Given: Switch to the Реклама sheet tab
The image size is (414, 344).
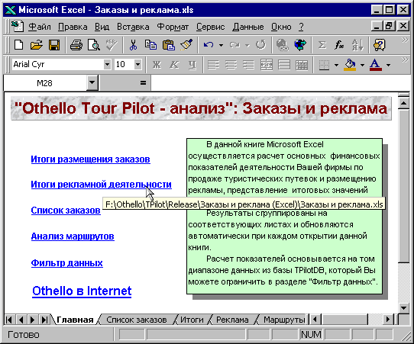Looking at the screenshot, I should [x=232, y=320].
